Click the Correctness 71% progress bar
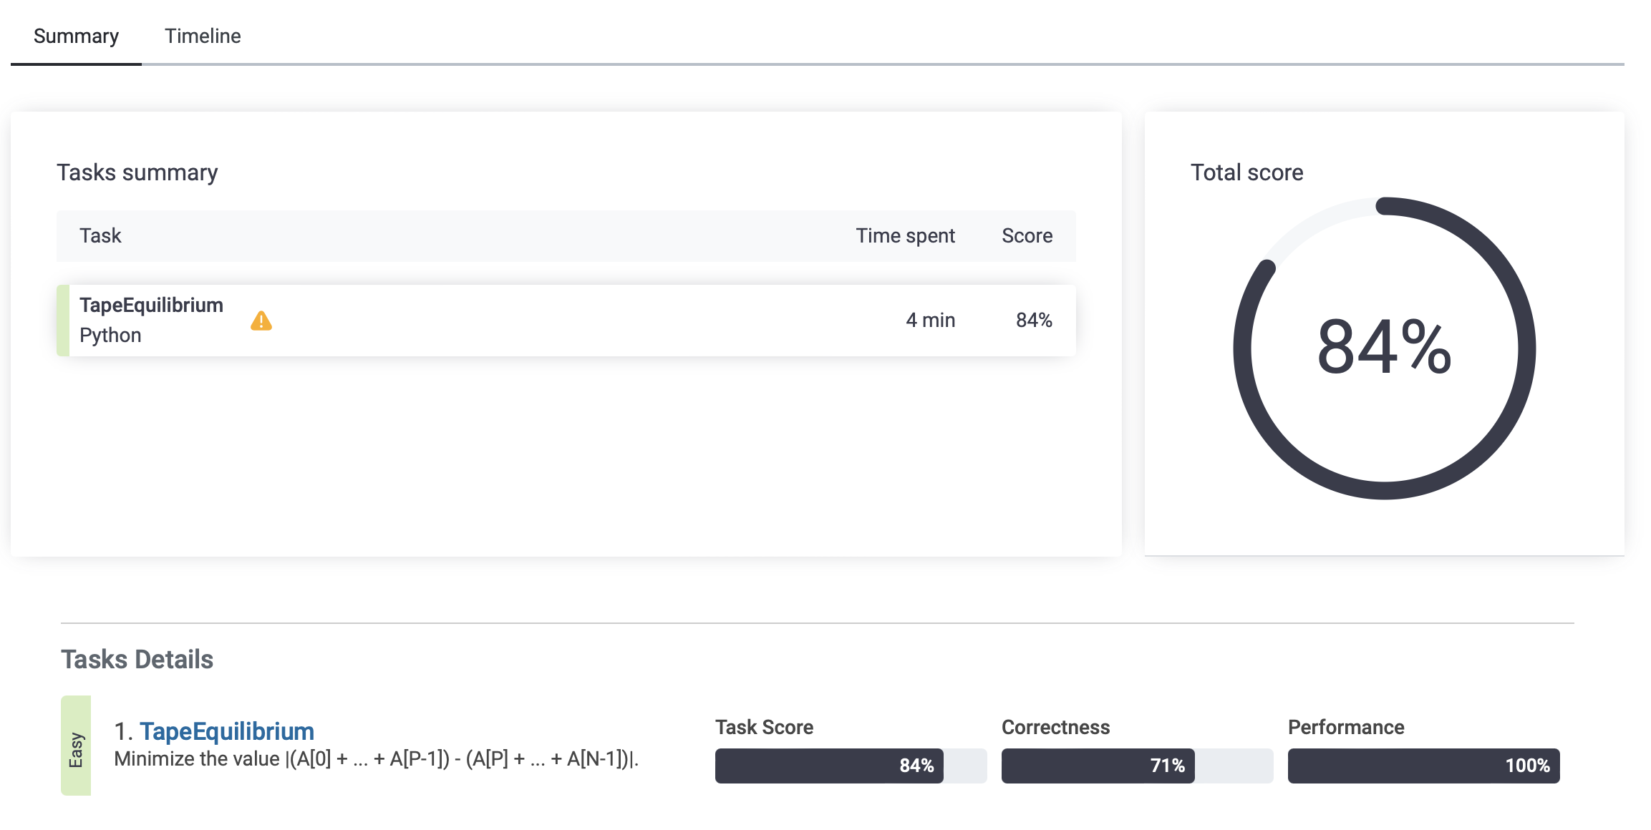This screenshot has height=830, width=1651. coord(1136,766)
